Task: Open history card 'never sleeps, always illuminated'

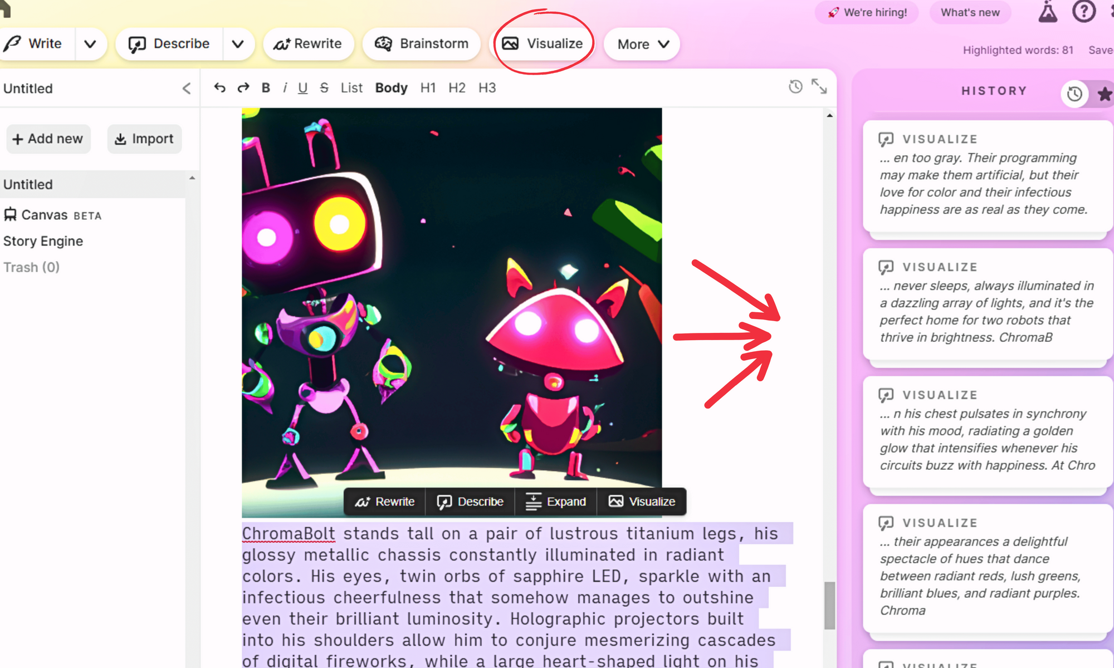Action: click(x=987, y=304)
